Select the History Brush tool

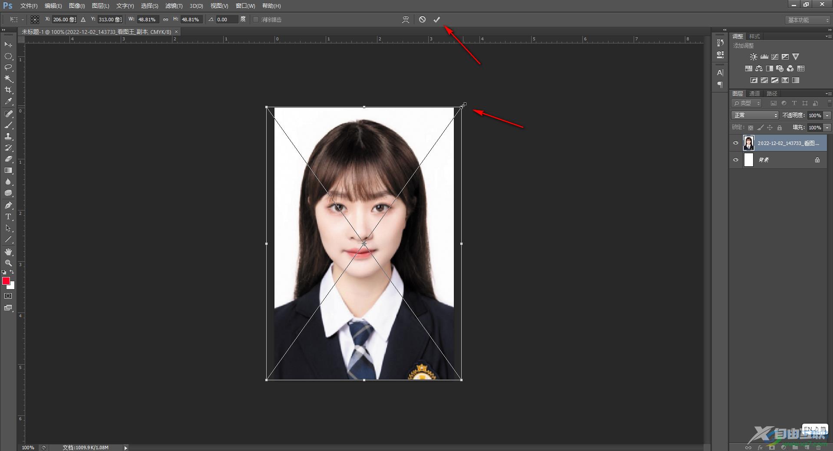tap(8, 148)
